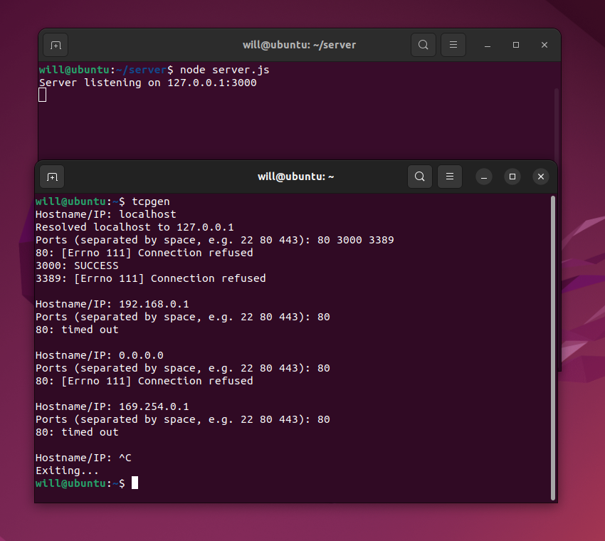Image resolution: width=605 pixels, height=541 pixels.
Task: Click the 'node server.js' command text
Action: [224, 70]
